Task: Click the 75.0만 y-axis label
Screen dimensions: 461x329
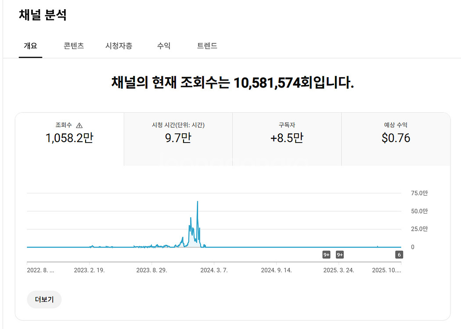Action: click(x=419, y=193)
